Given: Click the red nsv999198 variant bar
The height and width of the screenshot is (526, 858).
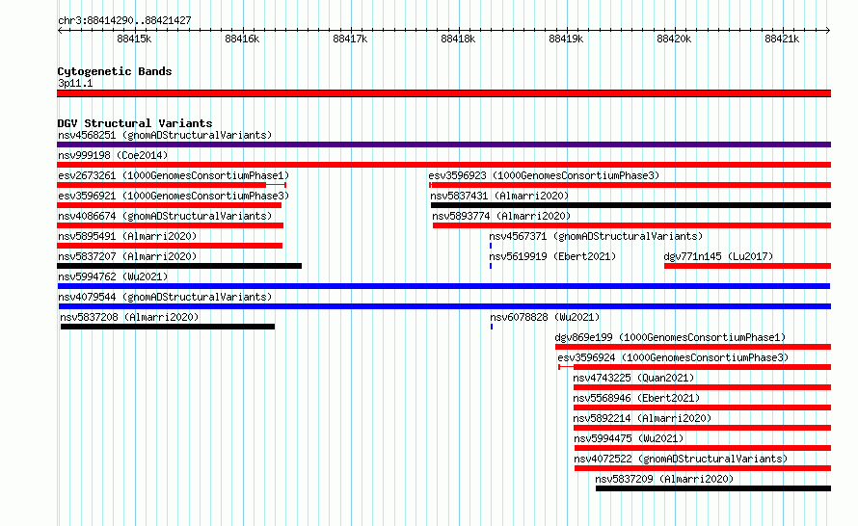Looking at the screenshot, I should pyautogui.click(x=443, y=165).
